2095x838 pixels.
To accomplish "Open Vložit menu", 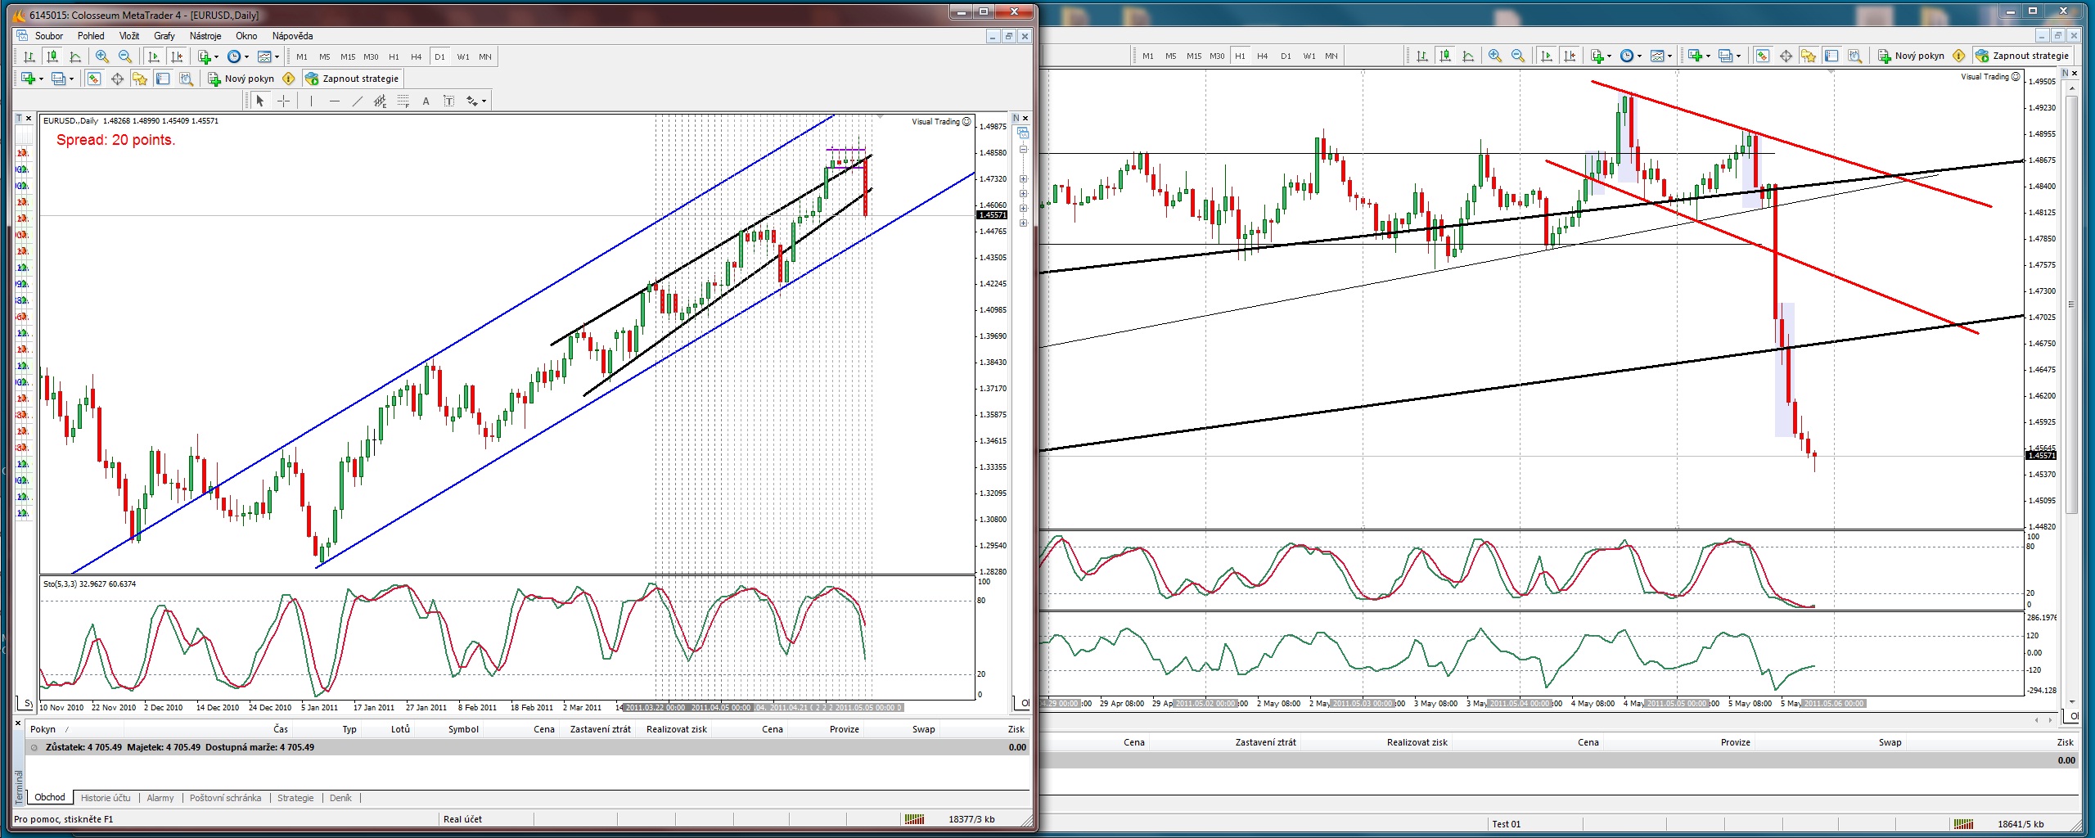I will coord(129,36).
